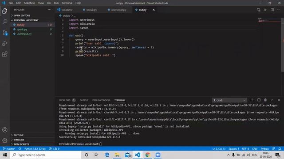The width and height of the screenshot is (284, 159).
Task: Switch to the Debug Console tab
Action: click(x=101, y=100)
